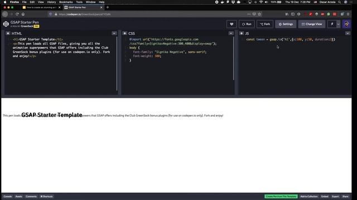Show keyboard Shortcuts

click(46, 196)
